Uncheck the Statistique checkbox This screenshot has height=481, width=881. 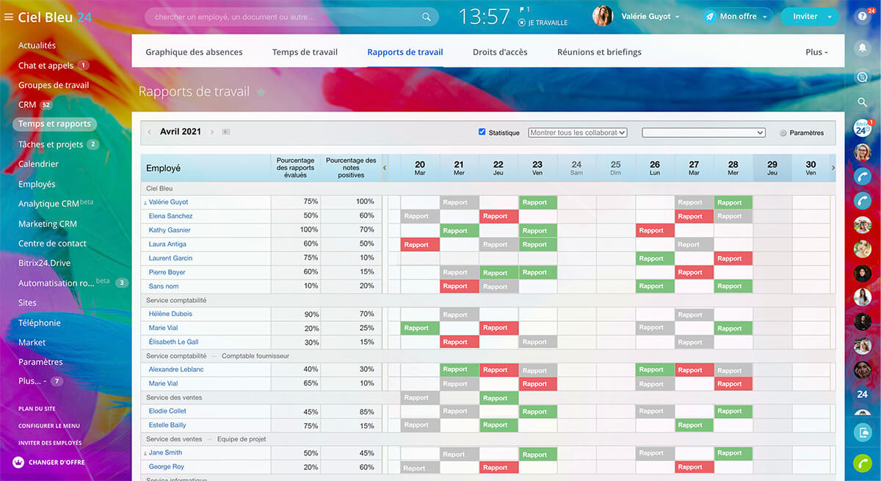(x=482, y=132)
